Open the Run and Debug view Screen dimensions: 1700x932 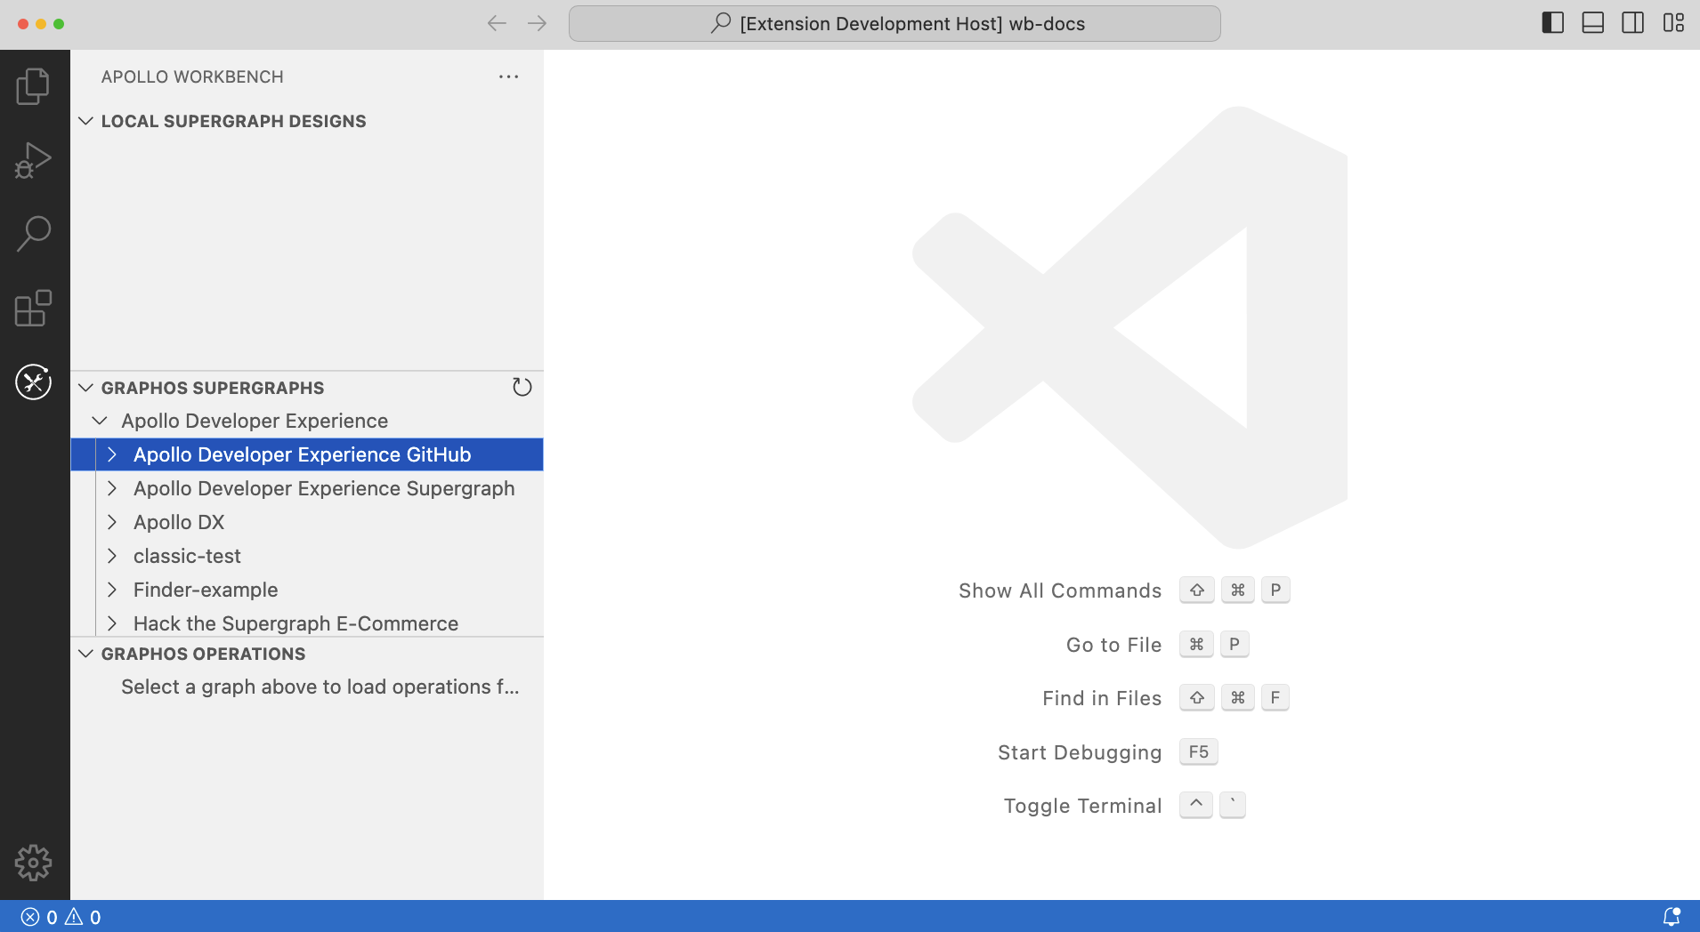tap(34, 160)
